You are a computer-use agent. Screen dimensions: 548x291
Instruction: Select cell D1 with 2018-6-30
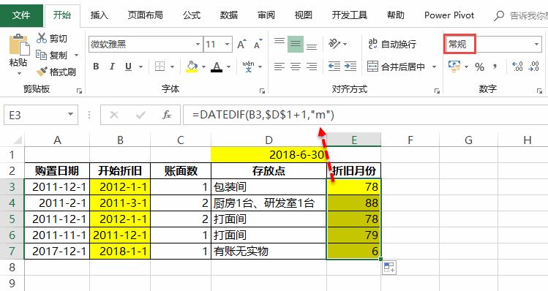click(269, 154)
